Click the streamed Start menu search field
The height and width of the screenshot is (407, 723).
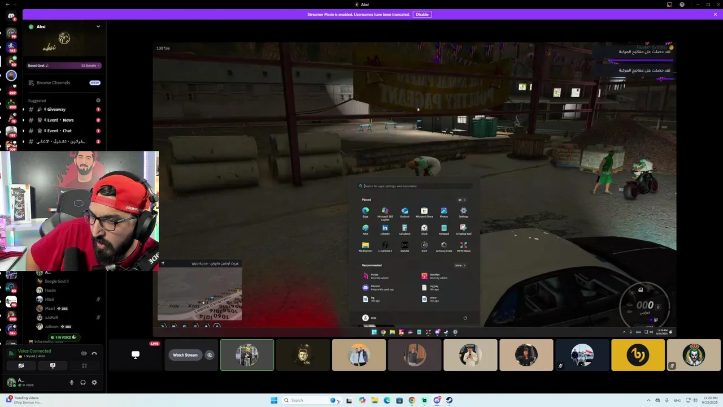(415, 186)
